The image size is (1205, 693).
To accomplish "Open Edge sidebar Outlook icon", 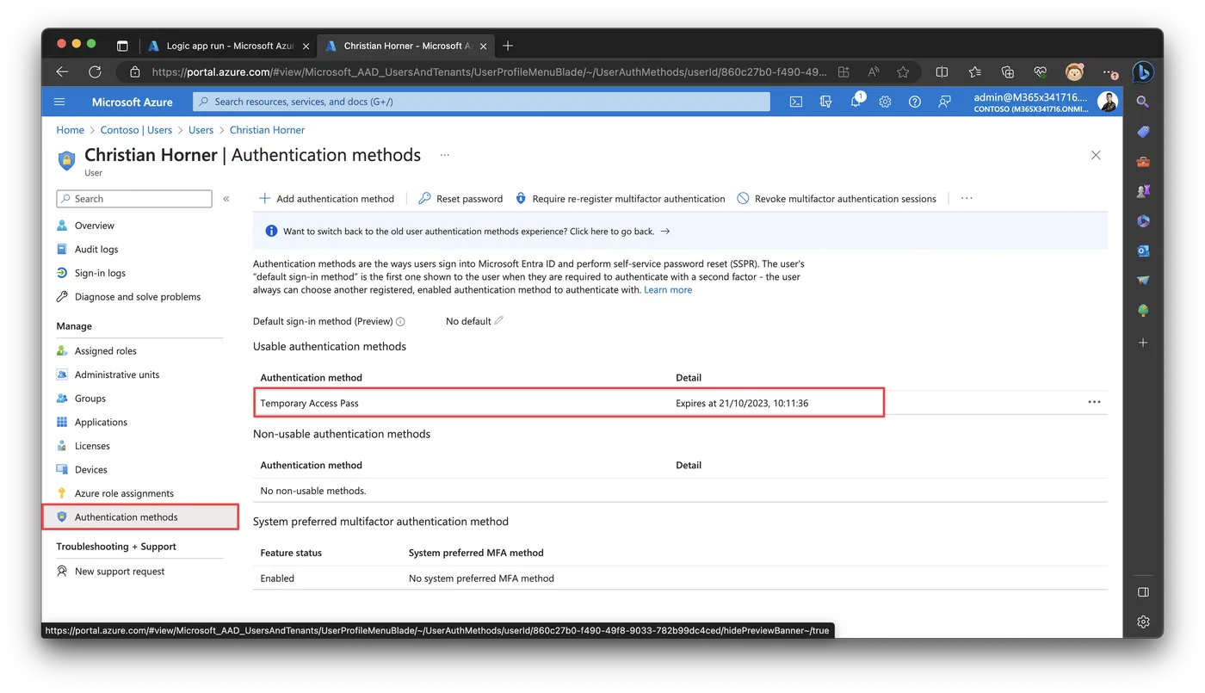I will point(1143,251).
